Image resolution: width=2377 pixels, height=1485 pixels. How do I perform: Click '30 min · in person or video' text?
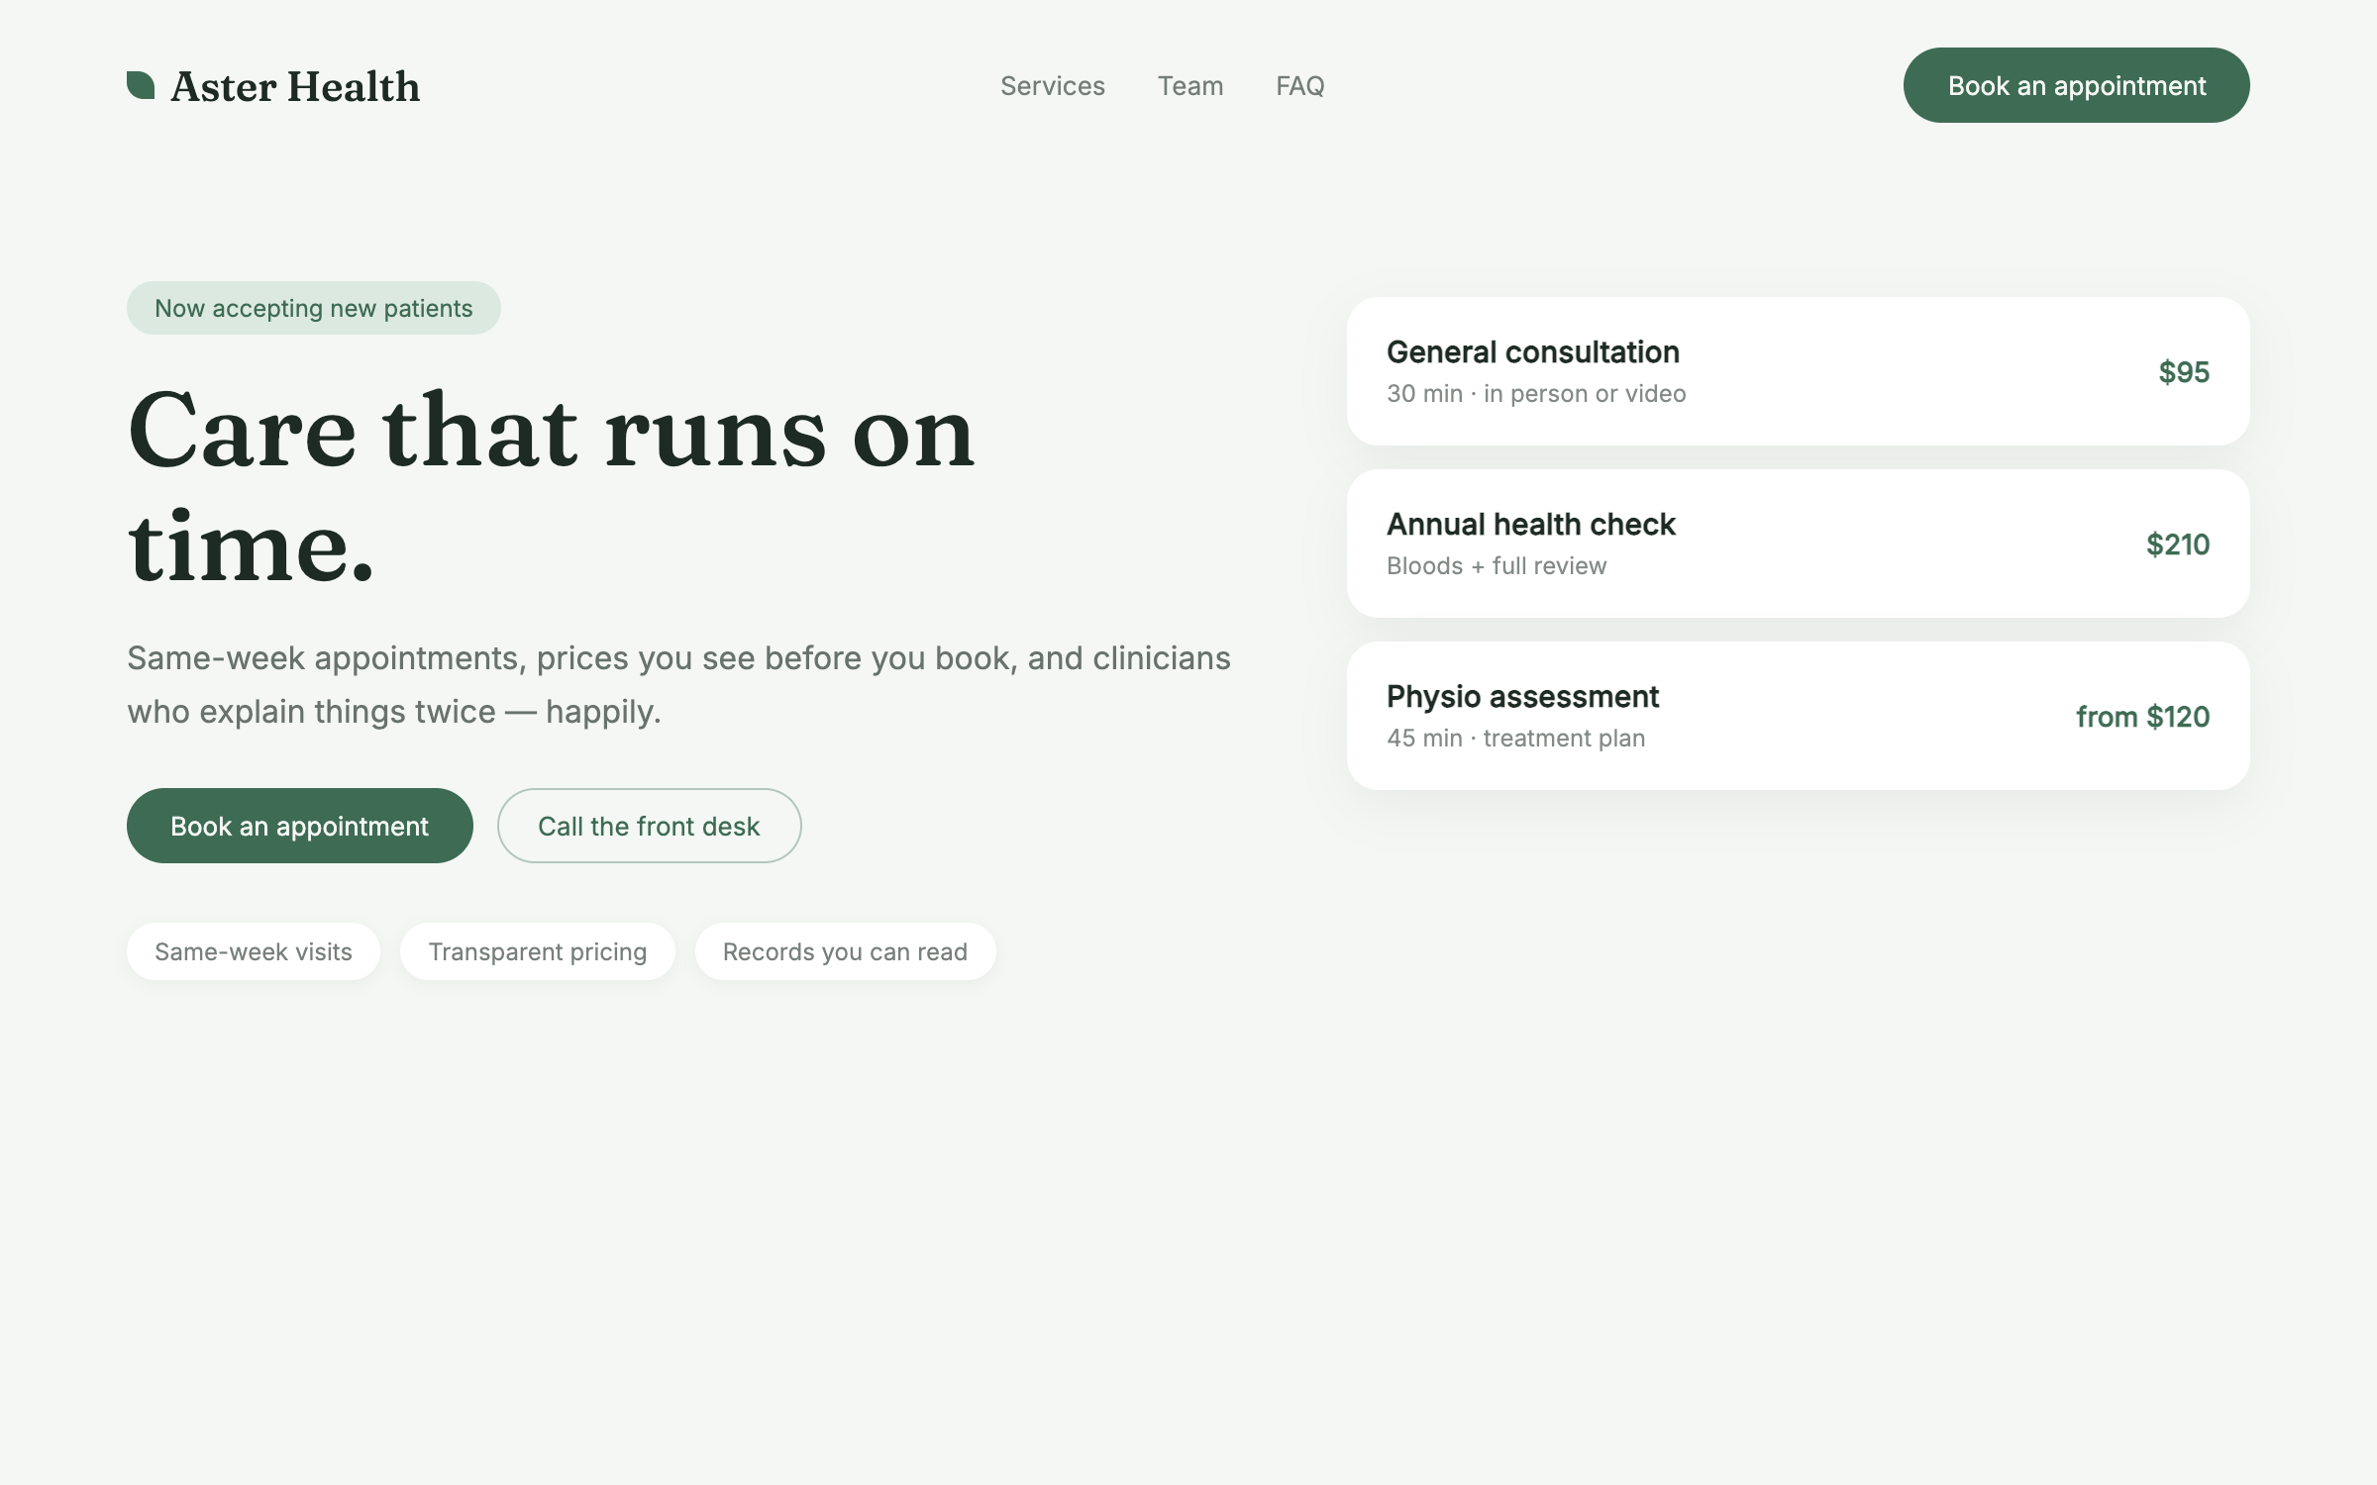[x=1536, y=394]
